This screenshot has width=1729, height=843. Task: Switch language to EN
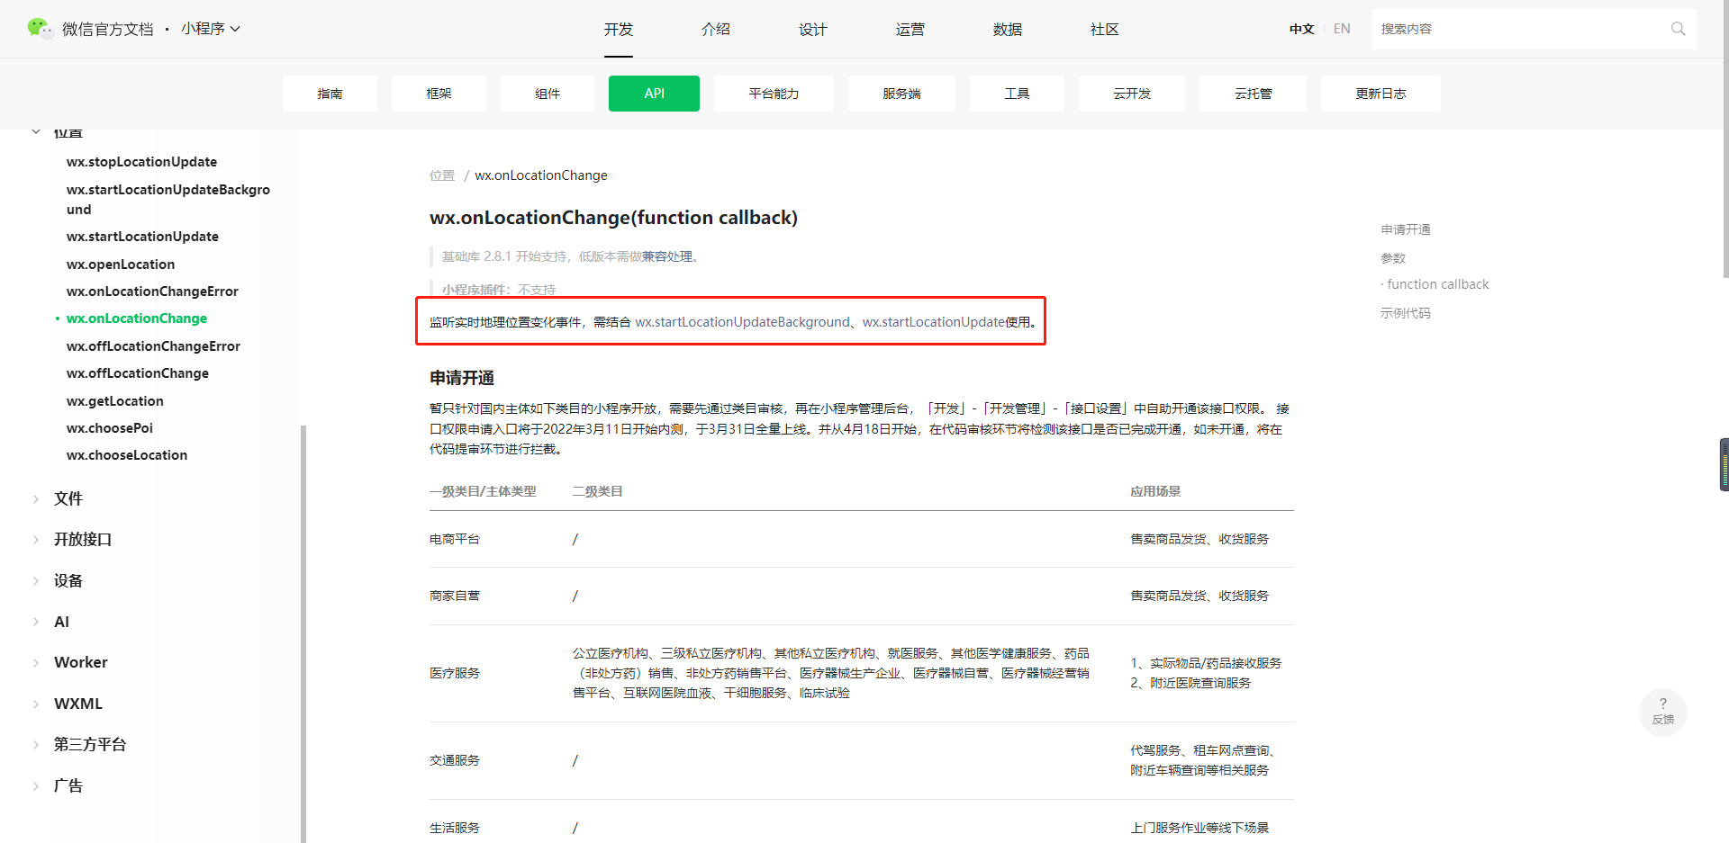1342,29
